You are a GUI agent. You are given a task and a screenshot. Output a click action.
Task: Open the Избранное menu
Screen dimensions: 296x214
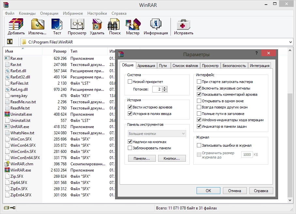(73, 13)
